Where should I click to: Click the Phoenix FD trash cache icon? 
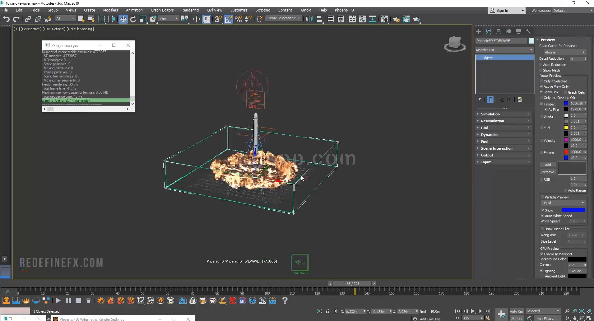tap(88, 300)
